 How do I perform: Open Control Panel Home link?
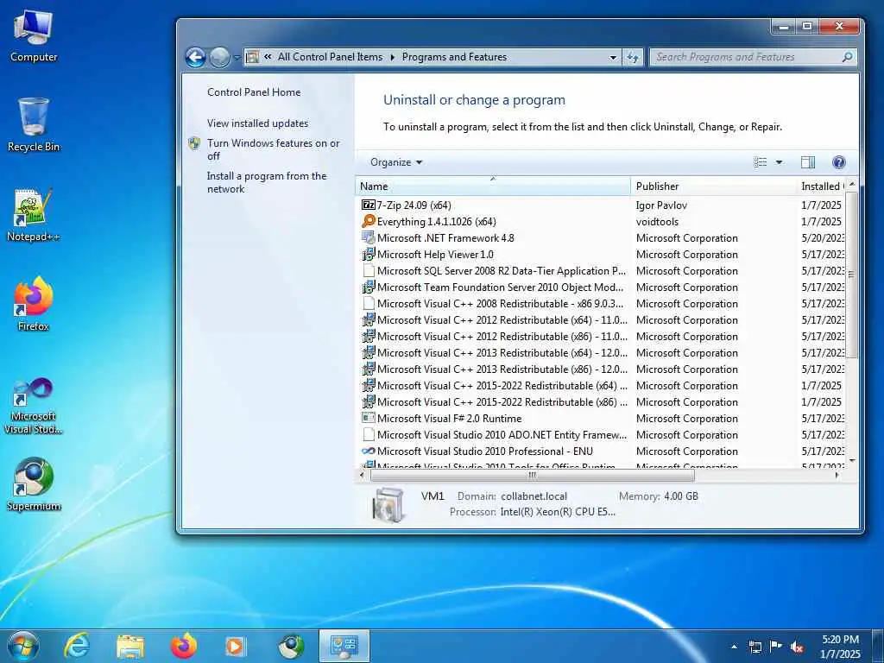254,92
